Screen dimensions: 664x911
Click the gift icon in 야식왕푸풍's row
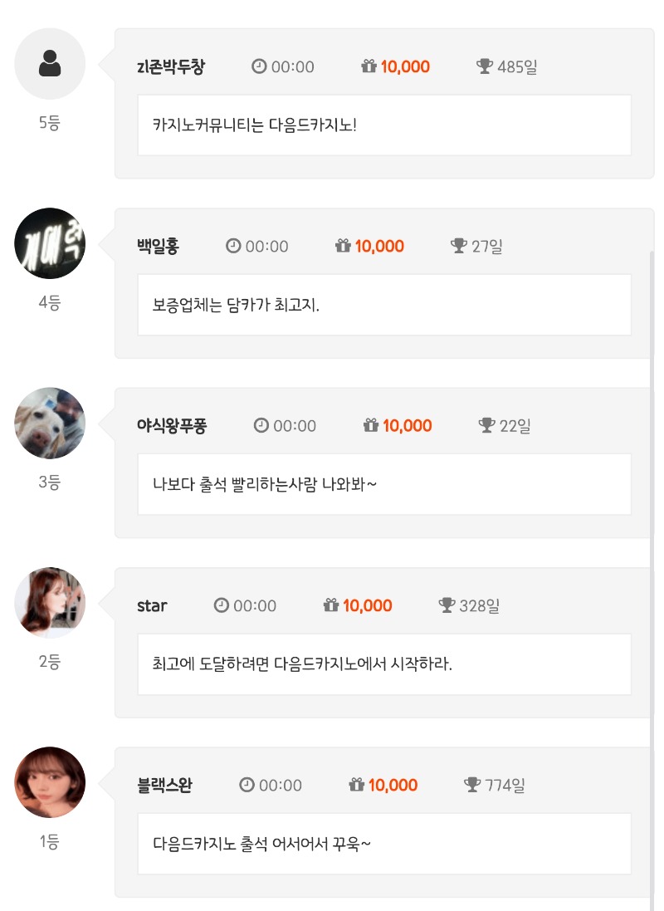371,425
